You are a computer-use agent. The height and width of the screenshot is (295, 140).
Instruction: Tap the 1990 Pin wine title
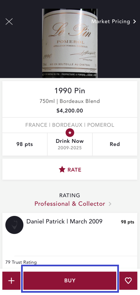(70, 91)
